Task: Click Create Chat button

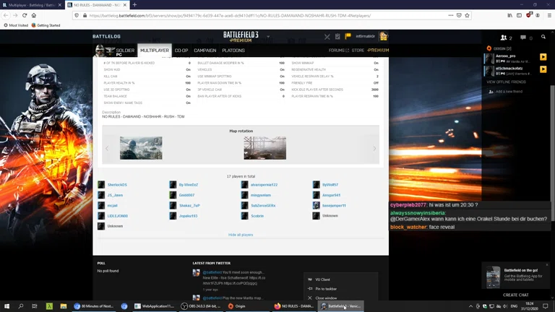Action: point(516,295)
